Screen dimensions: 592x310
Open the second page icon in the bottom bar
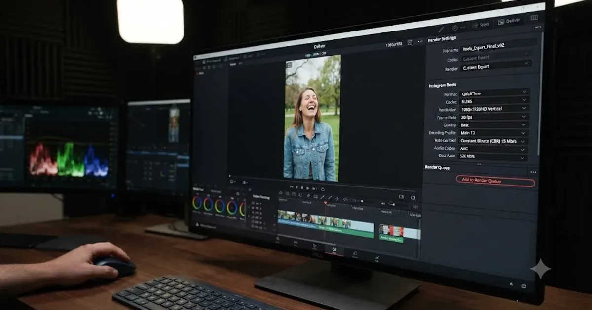click(x=296, y=242)
